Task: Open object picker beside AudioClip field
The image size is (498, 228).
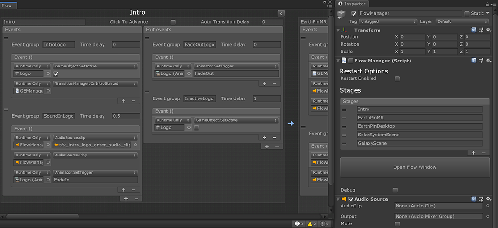Action: click(488, 206)
